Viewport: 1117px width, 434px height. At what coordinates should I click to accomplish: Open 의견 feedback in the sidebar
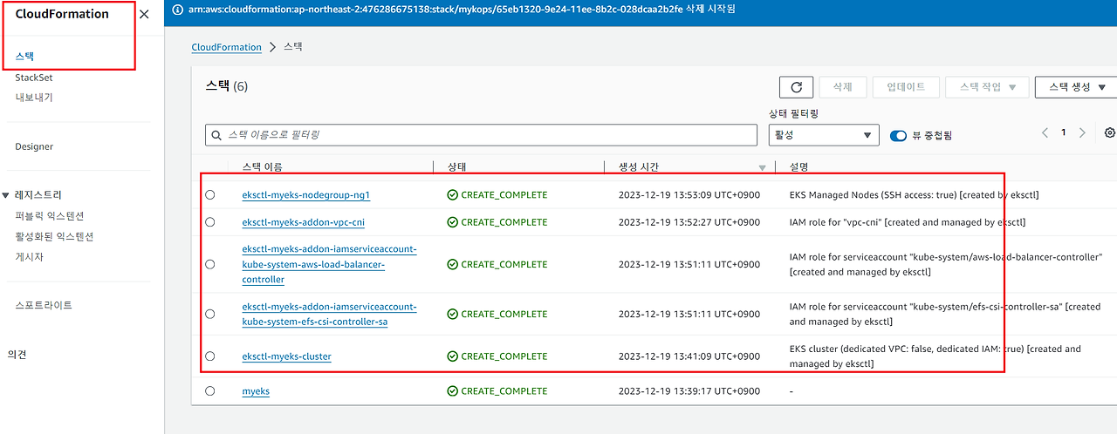point(17,355)
